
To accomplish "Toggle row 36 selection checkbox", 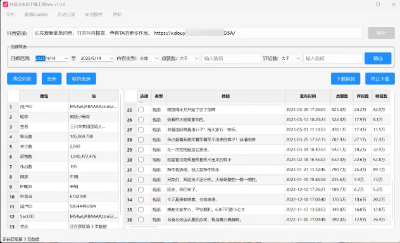I will click(141, 220).
